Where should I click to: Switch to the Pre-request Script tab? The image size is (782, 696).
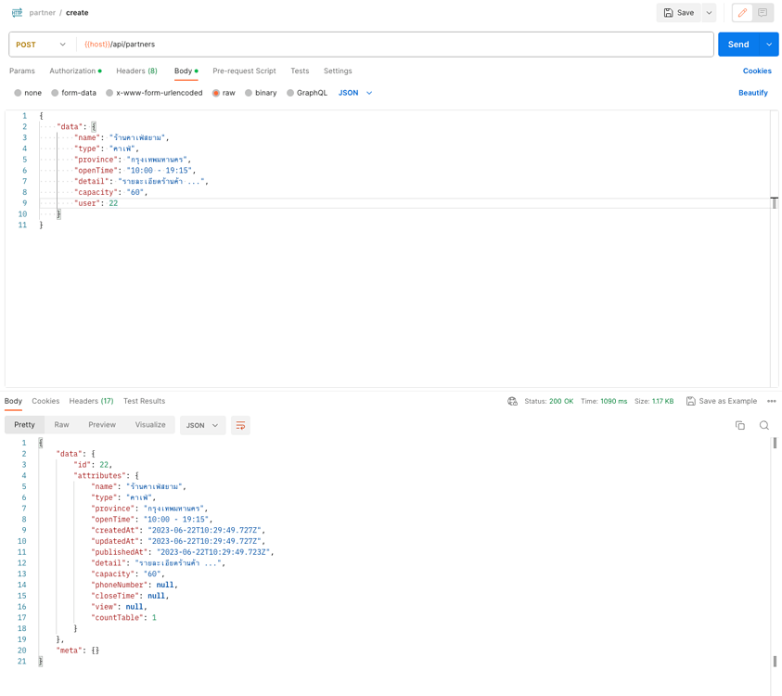pos(244,71)
